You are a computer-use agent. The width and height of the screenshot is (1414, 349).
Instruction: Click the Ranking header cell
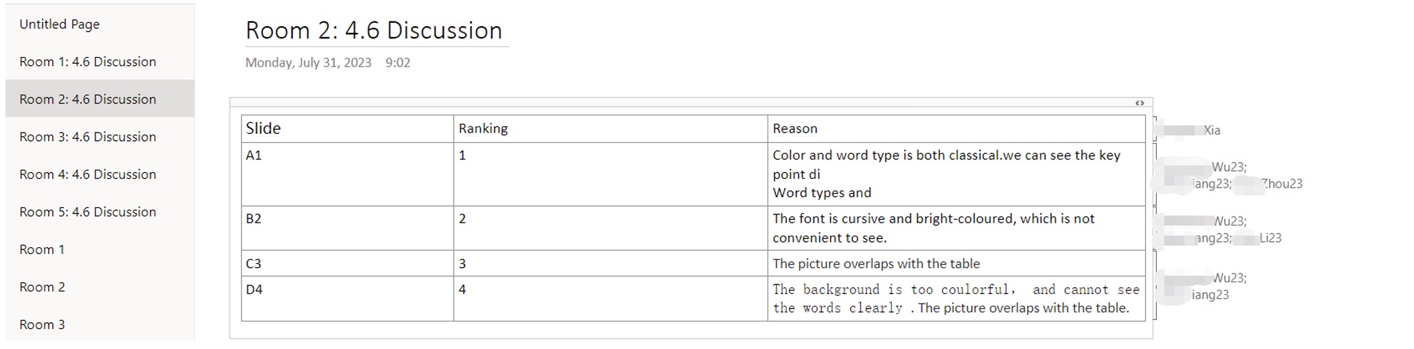[611, 128]
